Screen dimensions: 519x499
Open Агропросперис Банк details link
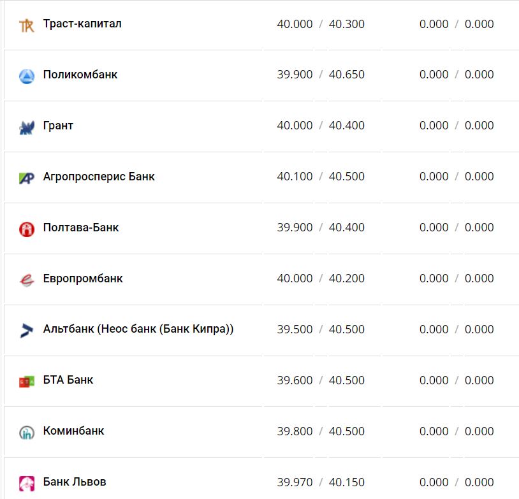point(99,177)
